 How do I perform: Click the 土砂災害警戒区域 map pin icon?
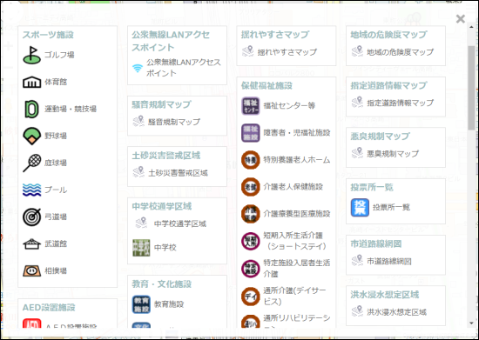[x=138, y=172]
